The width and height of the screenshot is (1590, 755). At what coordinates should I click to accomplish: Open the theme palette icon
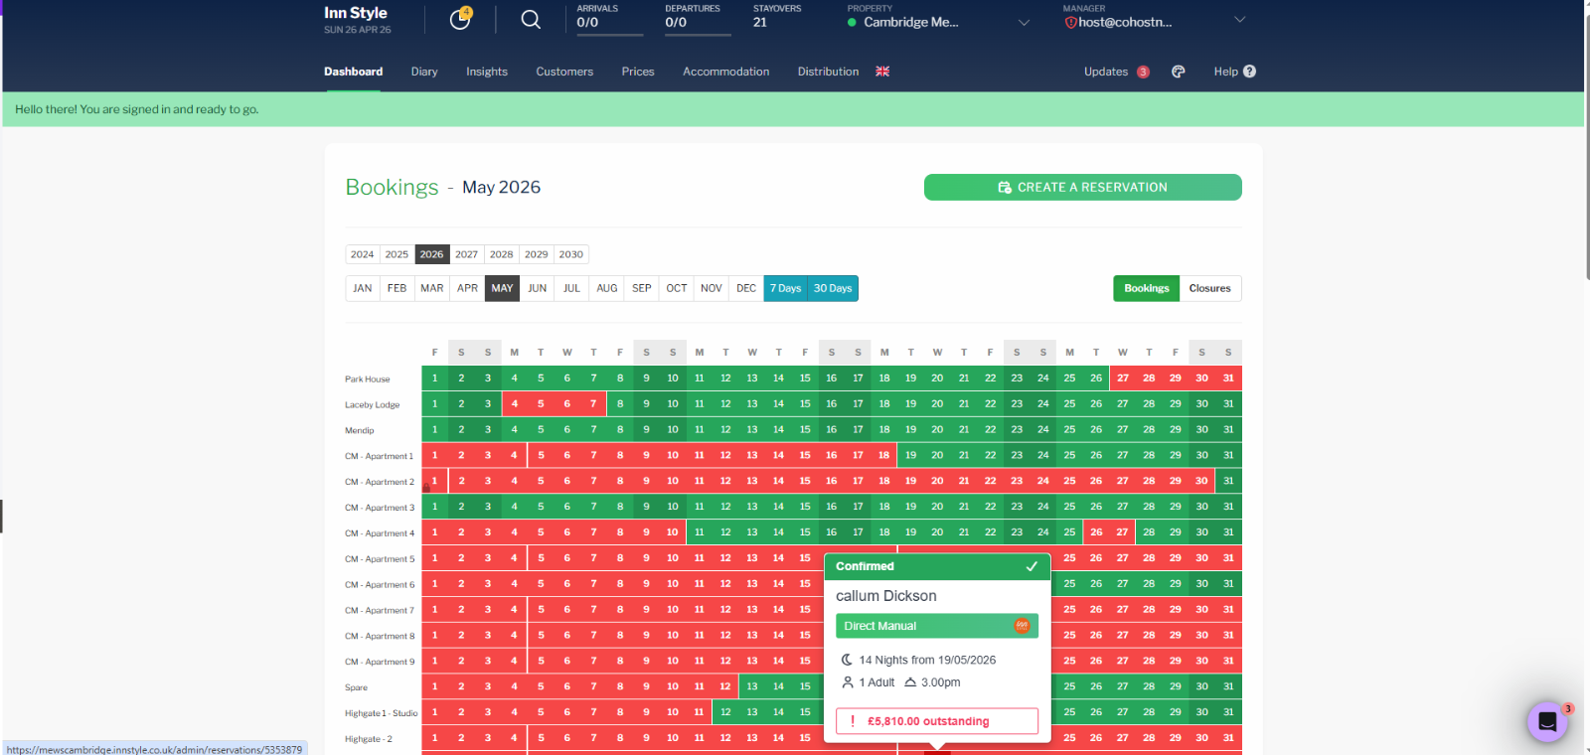[1178, 72]
